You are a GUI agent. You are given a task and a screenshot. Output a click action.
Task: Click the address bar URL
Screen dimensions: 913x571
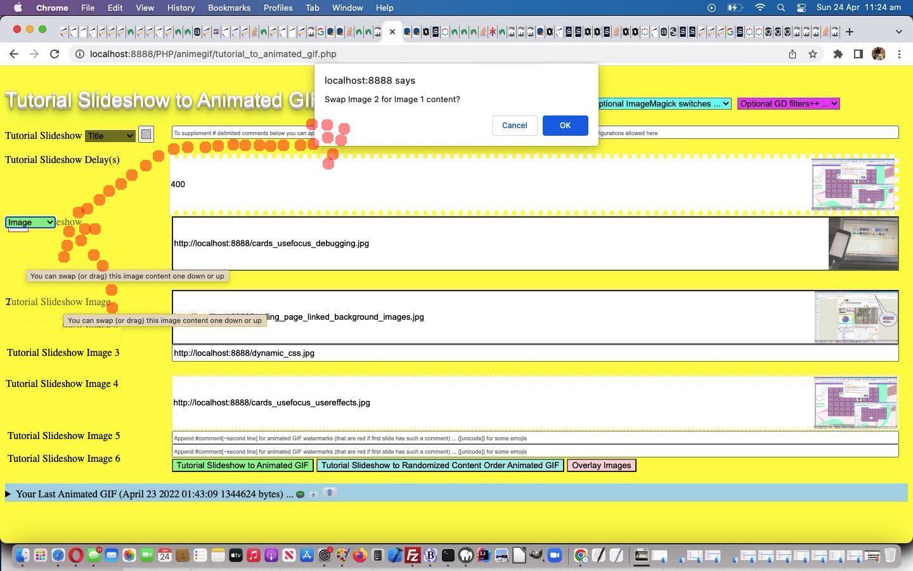[x=213, y=54]
